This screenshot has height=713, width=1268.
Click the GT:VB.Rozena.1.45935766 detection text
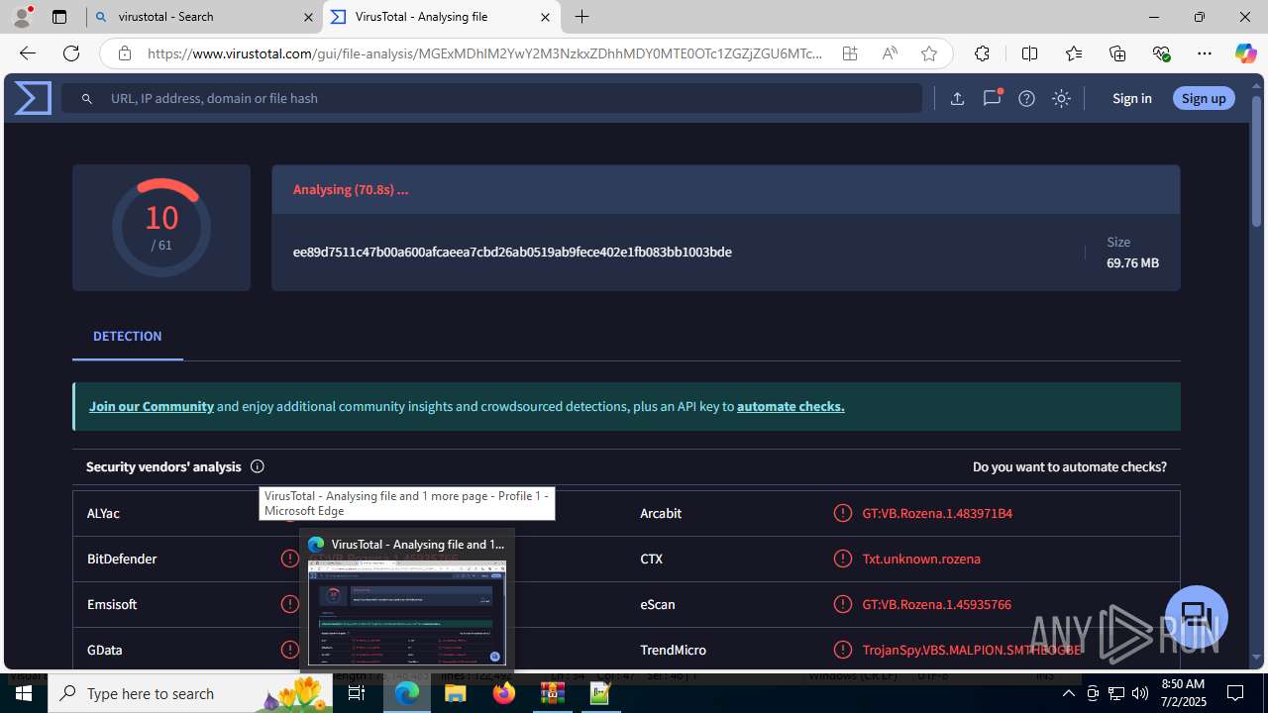point(936,604)
